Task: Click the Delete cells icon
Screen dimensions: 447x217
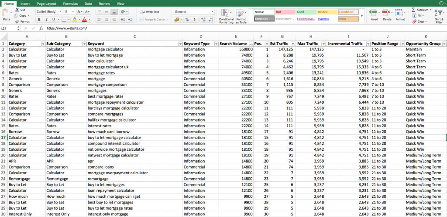Action: pos(387,13)
